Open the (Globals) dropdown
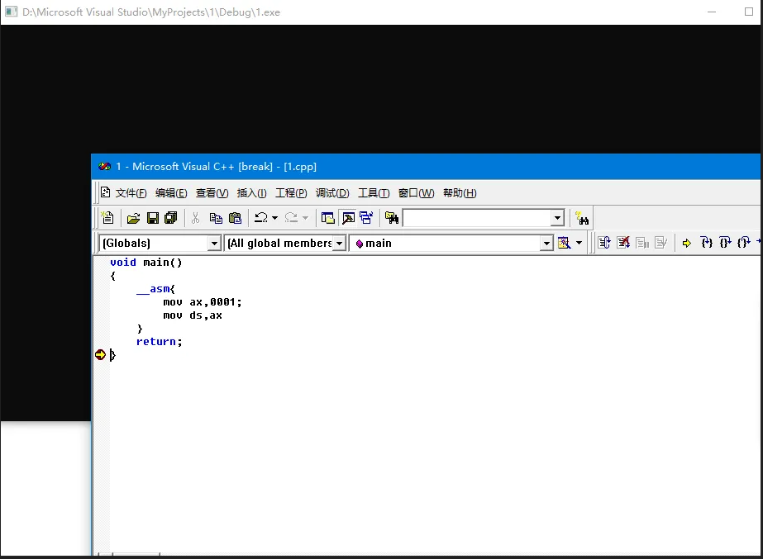This screenshot has width=763, height=559. tap(214, 243)
